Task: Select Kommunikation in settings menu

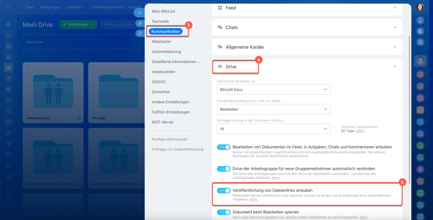Action: click(166, 31)
